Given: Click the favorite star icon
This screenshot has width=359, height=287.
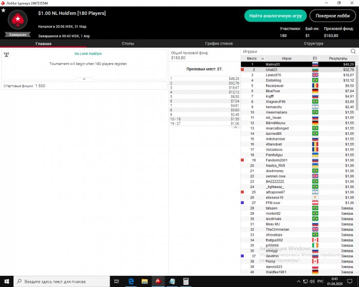Looking at the screenshot, I should click(x=3, y=10).
